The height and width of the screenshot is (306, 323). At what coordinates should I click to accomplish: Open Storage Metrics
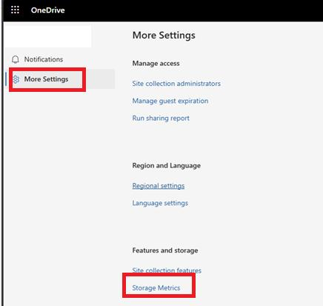click(156, 288)
